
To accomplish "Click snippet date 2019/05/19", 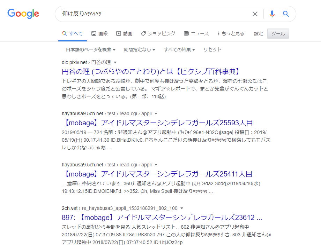I will (x=74, y=133).
